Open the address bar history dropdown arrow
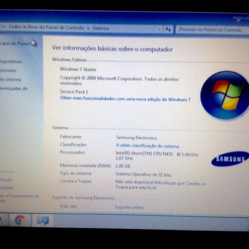The image size is (249, 249). click(159, 30)
